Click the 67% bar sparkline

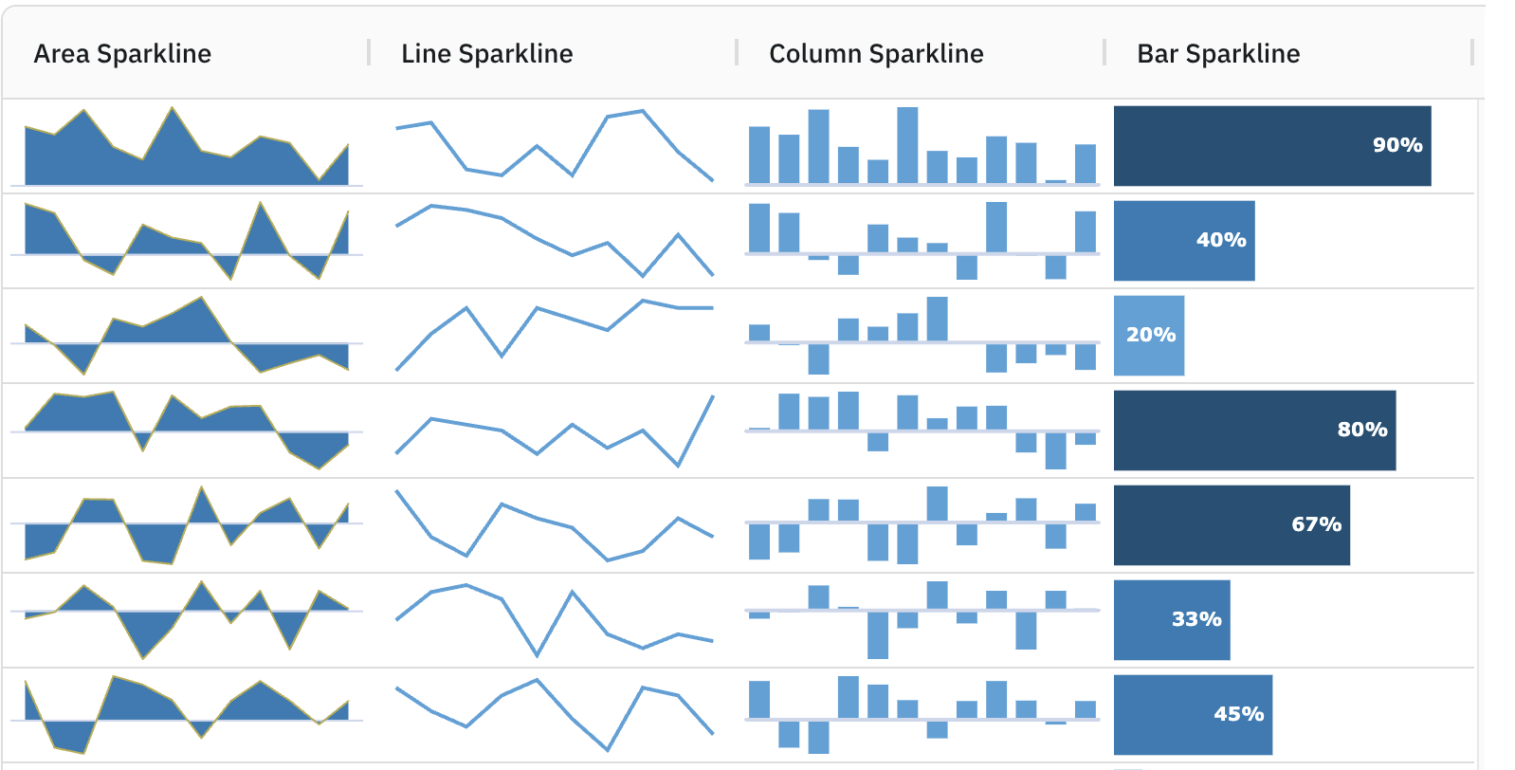pos(1232,523)
